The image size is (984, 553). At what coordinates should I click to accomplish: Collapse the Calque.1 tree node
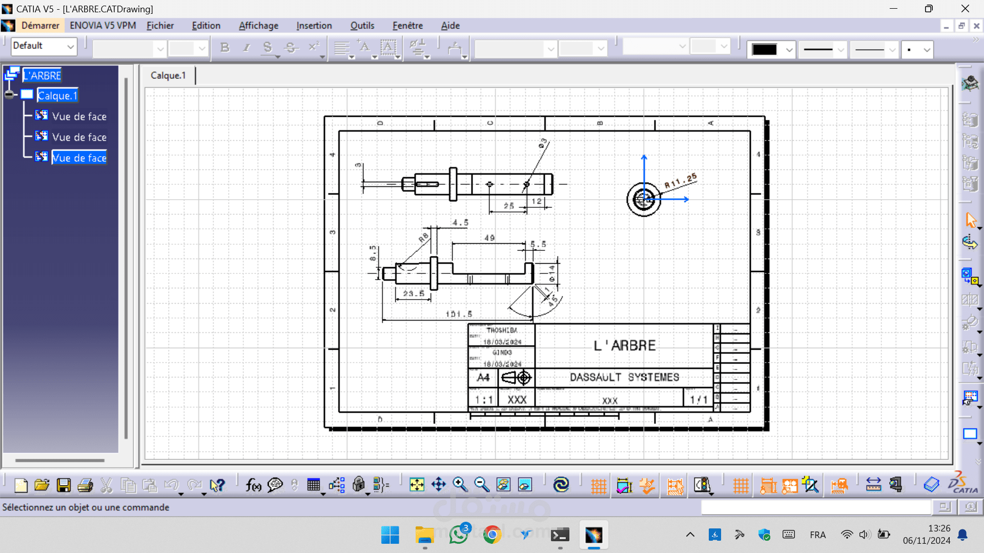click(9, 95)
